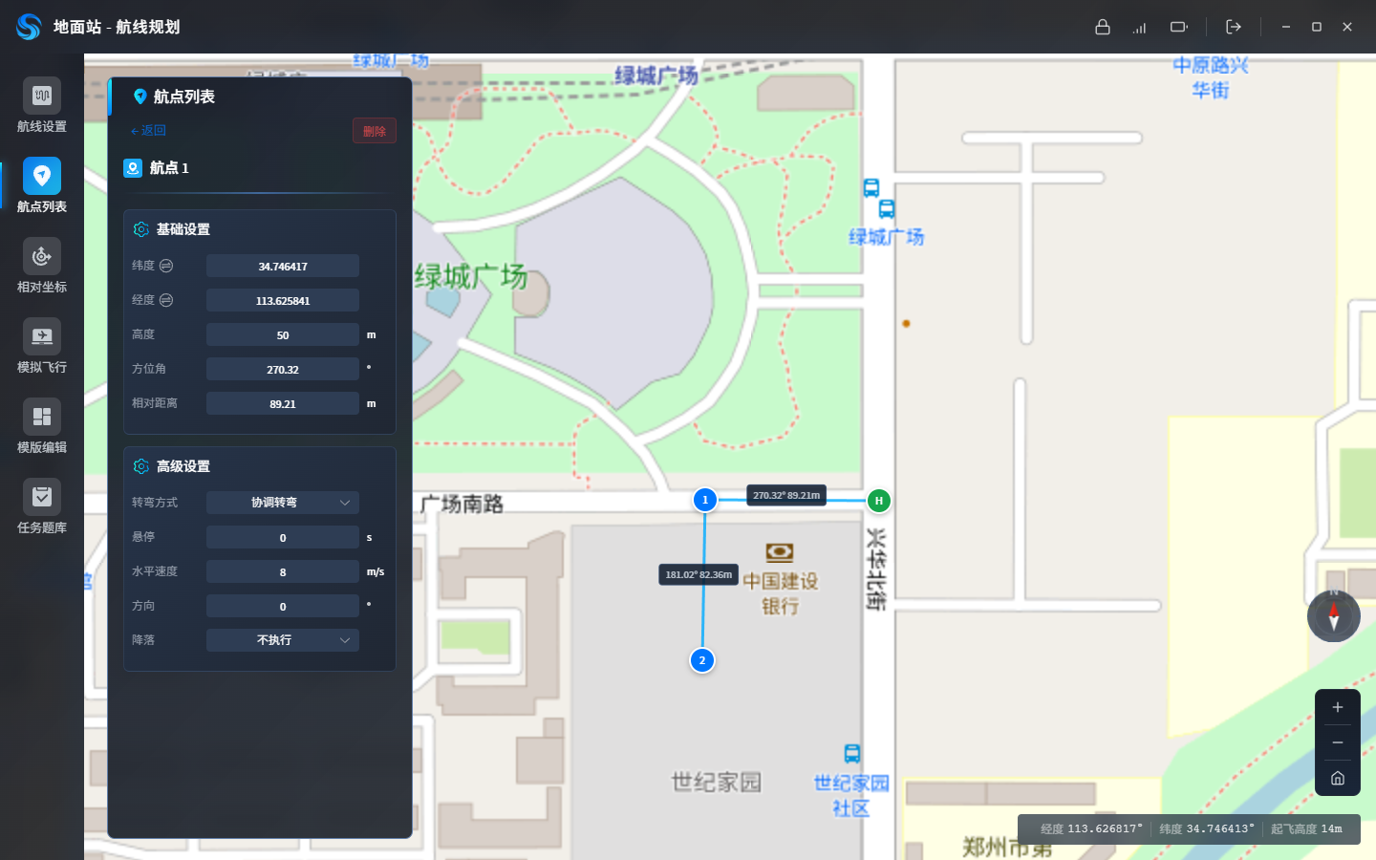This screenshot has height=860, width=1376.
Task: Toggle the 经度 coordinate swap icon
Action: [166, 300]
